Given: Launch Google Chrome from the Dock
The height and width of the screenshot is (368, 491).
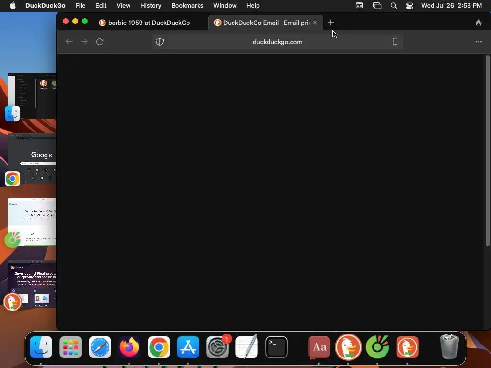Looking at the screenshot, I should tap(159, 347).
